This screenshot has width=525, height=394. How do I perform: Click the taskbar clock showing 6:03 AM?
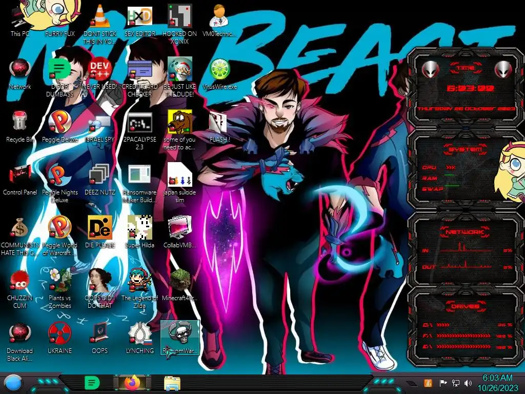(x=497, y=378)
